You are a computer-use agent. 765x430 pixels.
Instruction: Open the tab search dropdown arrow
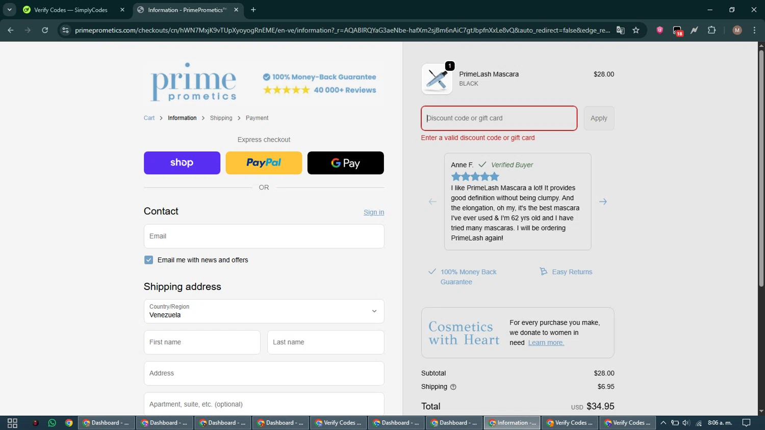click(x=9, y=10)
